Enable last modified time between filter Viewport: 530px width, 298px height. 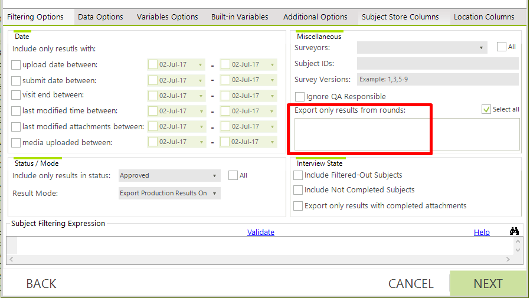[x=16, y=111]
